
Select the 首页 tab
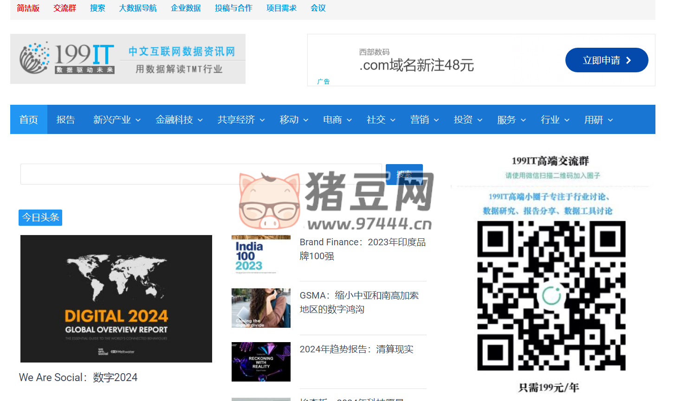tap(28, 119)
